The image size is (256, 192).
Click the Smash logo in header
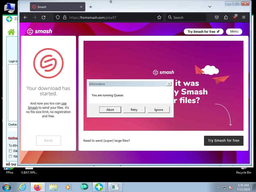[x=39, y=31]
